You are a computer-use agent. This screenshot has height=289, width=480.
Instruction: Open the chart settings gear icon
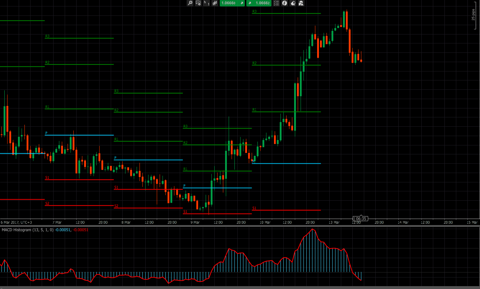pos(198,3)
